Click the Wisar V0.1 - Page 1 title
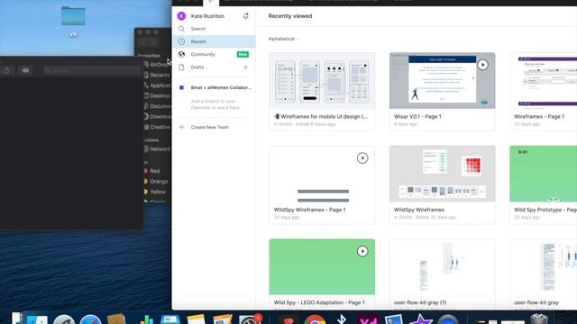This screenshot has height=324, width=577. point(417,116)
